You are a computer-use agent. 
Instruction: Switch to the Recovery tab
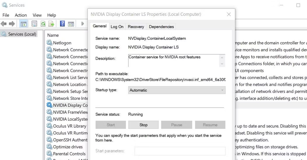coord(136,27)
